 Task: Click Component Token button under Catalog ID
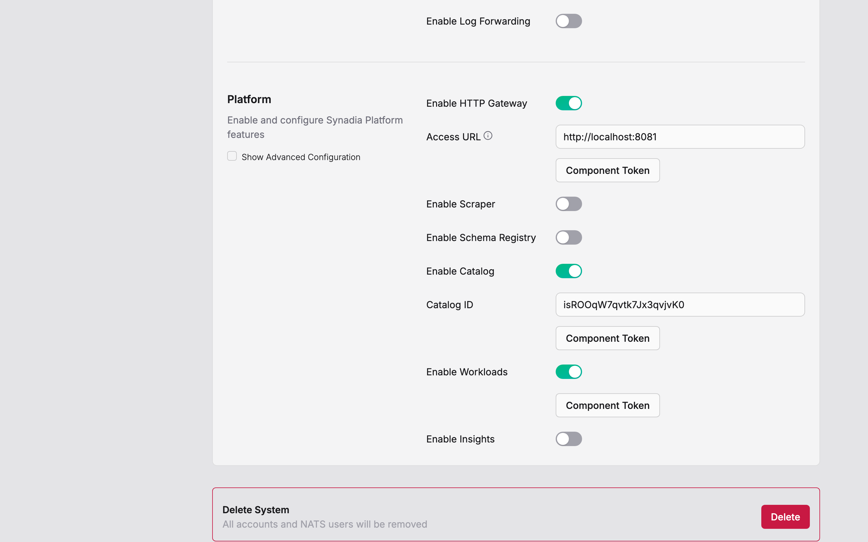click(x=608, y=338)
